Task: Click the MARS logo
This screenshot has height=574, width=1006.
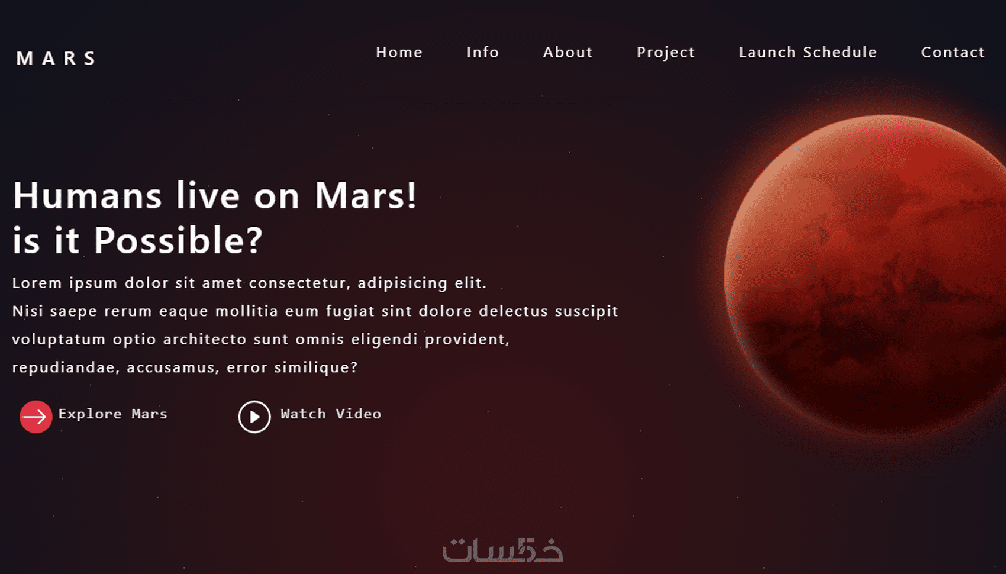Action: [56, 58]
